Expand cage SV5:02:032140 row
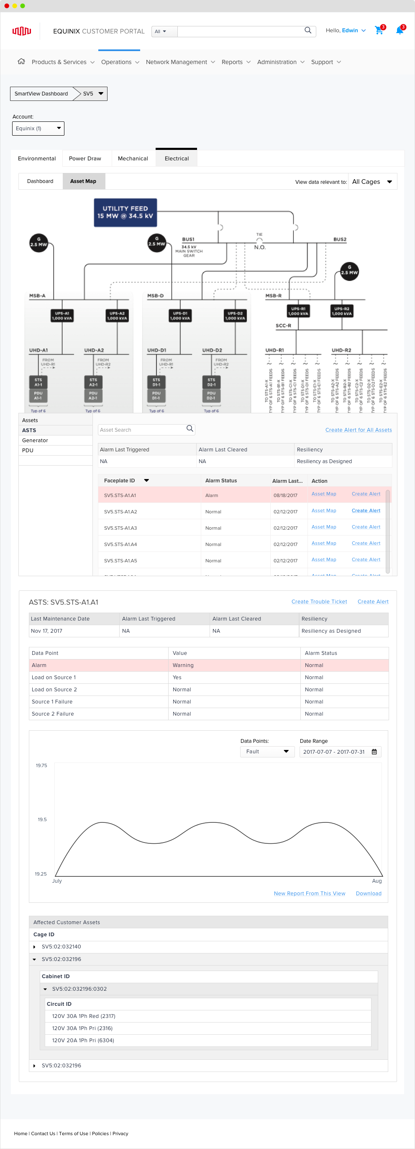 (34, 946)
